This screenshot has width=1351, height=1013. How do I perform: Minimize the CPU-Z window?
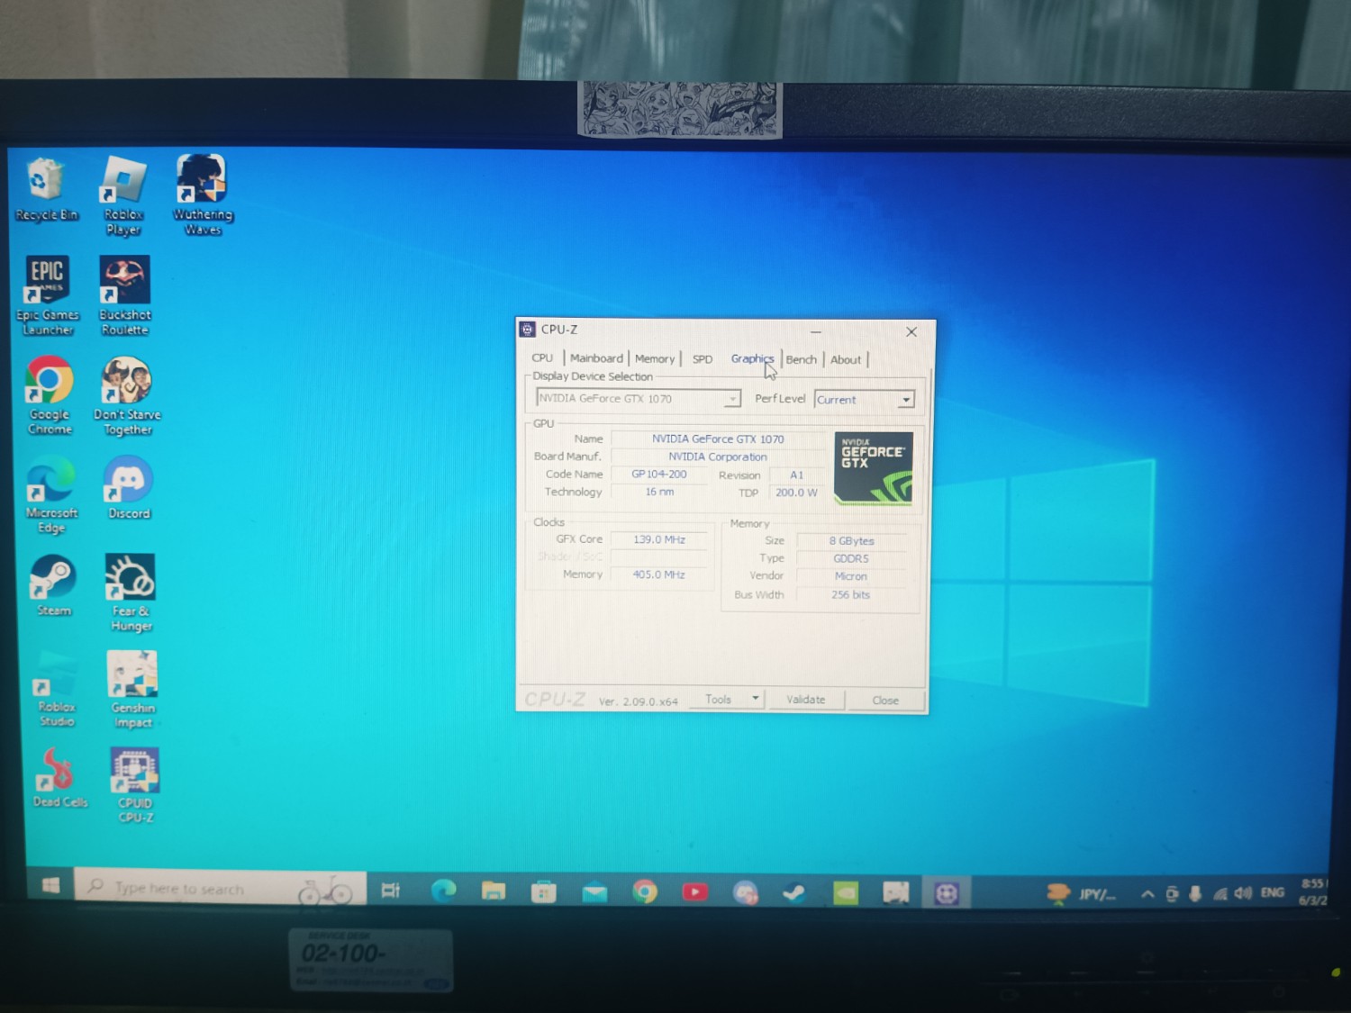816,331
